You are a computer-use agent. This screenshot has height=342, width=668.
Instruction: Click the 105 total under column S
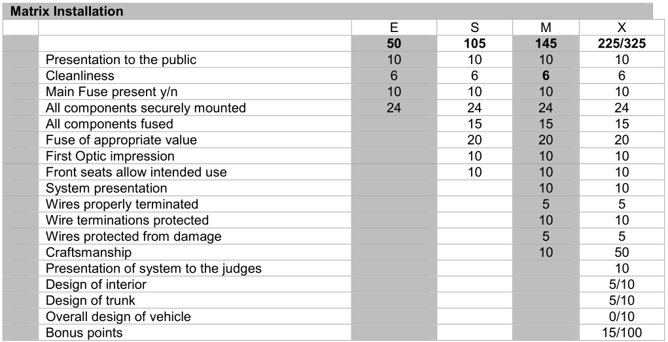point(474,44)
